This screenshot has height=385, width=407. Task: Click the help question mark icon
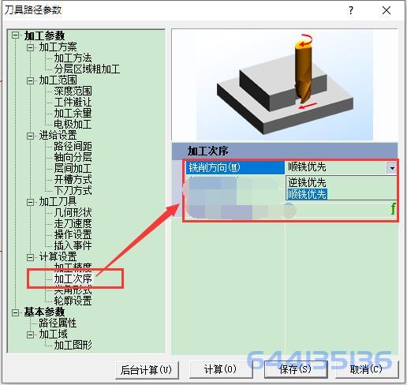coord(351,10)
